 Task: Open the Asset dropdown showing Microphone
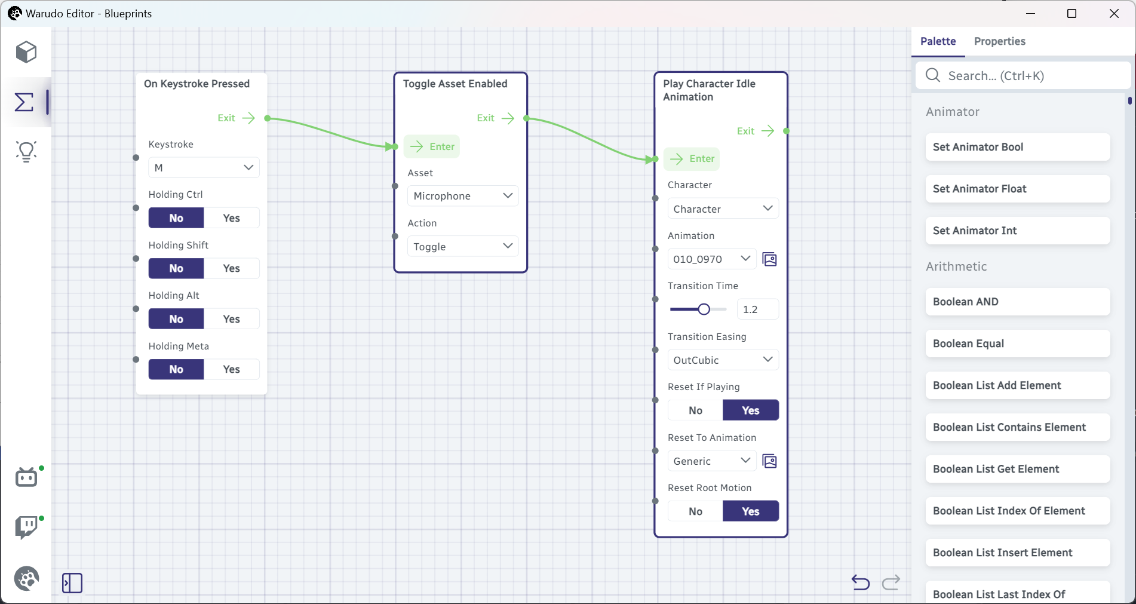click(463, 196)
